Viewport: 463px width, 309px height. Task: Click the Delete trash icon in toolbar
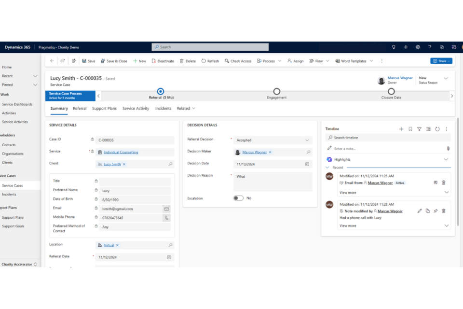tap(182, 61)
